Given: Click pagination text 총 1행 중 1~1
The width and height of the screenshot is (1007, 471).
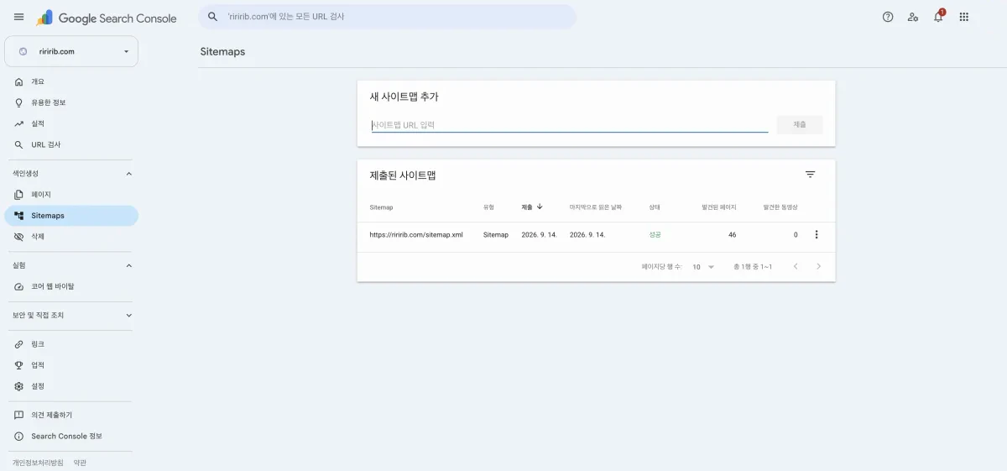Looking at the screenshot, I should pos(753,267).
